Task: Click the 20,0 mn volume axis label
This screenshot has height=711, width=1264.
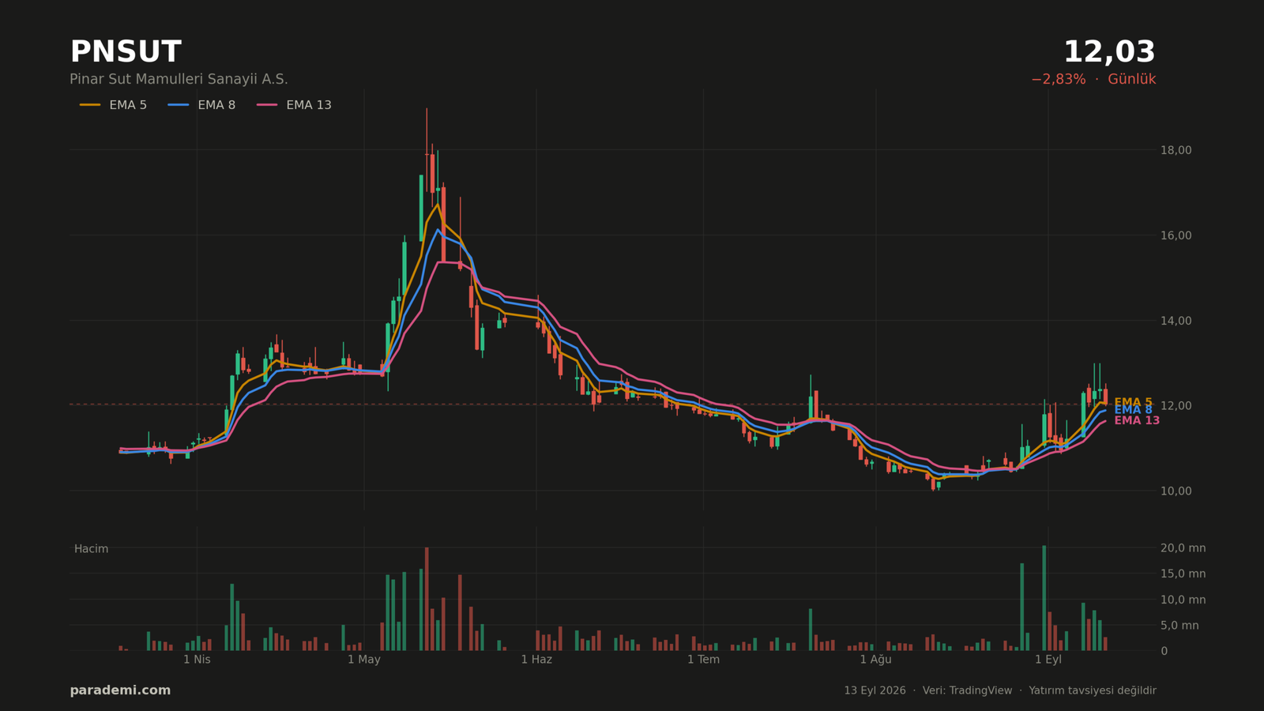Action: click(1183, 548)
